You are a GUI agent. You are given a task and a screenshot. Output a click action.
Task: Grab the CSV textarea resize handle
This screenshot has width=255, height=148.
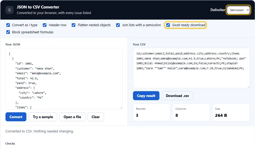coord(248,87)
